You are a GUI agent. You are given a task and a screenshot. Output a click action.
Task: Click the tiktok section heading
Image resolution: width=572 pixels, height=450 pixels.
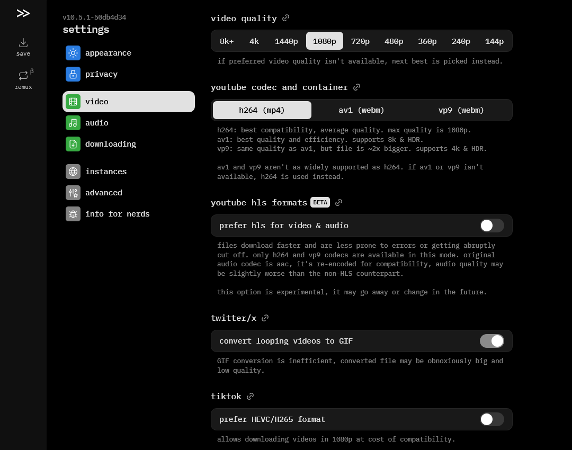click(226, 397)
